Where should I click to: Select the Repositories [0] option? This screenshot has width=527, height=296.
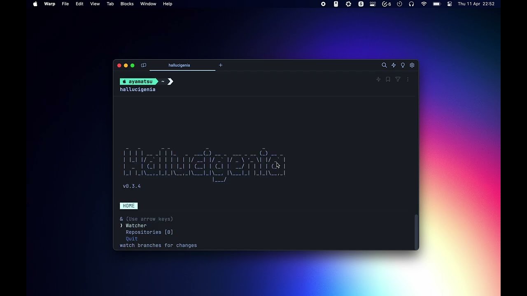pyautogui.click(x=149, y=232)
